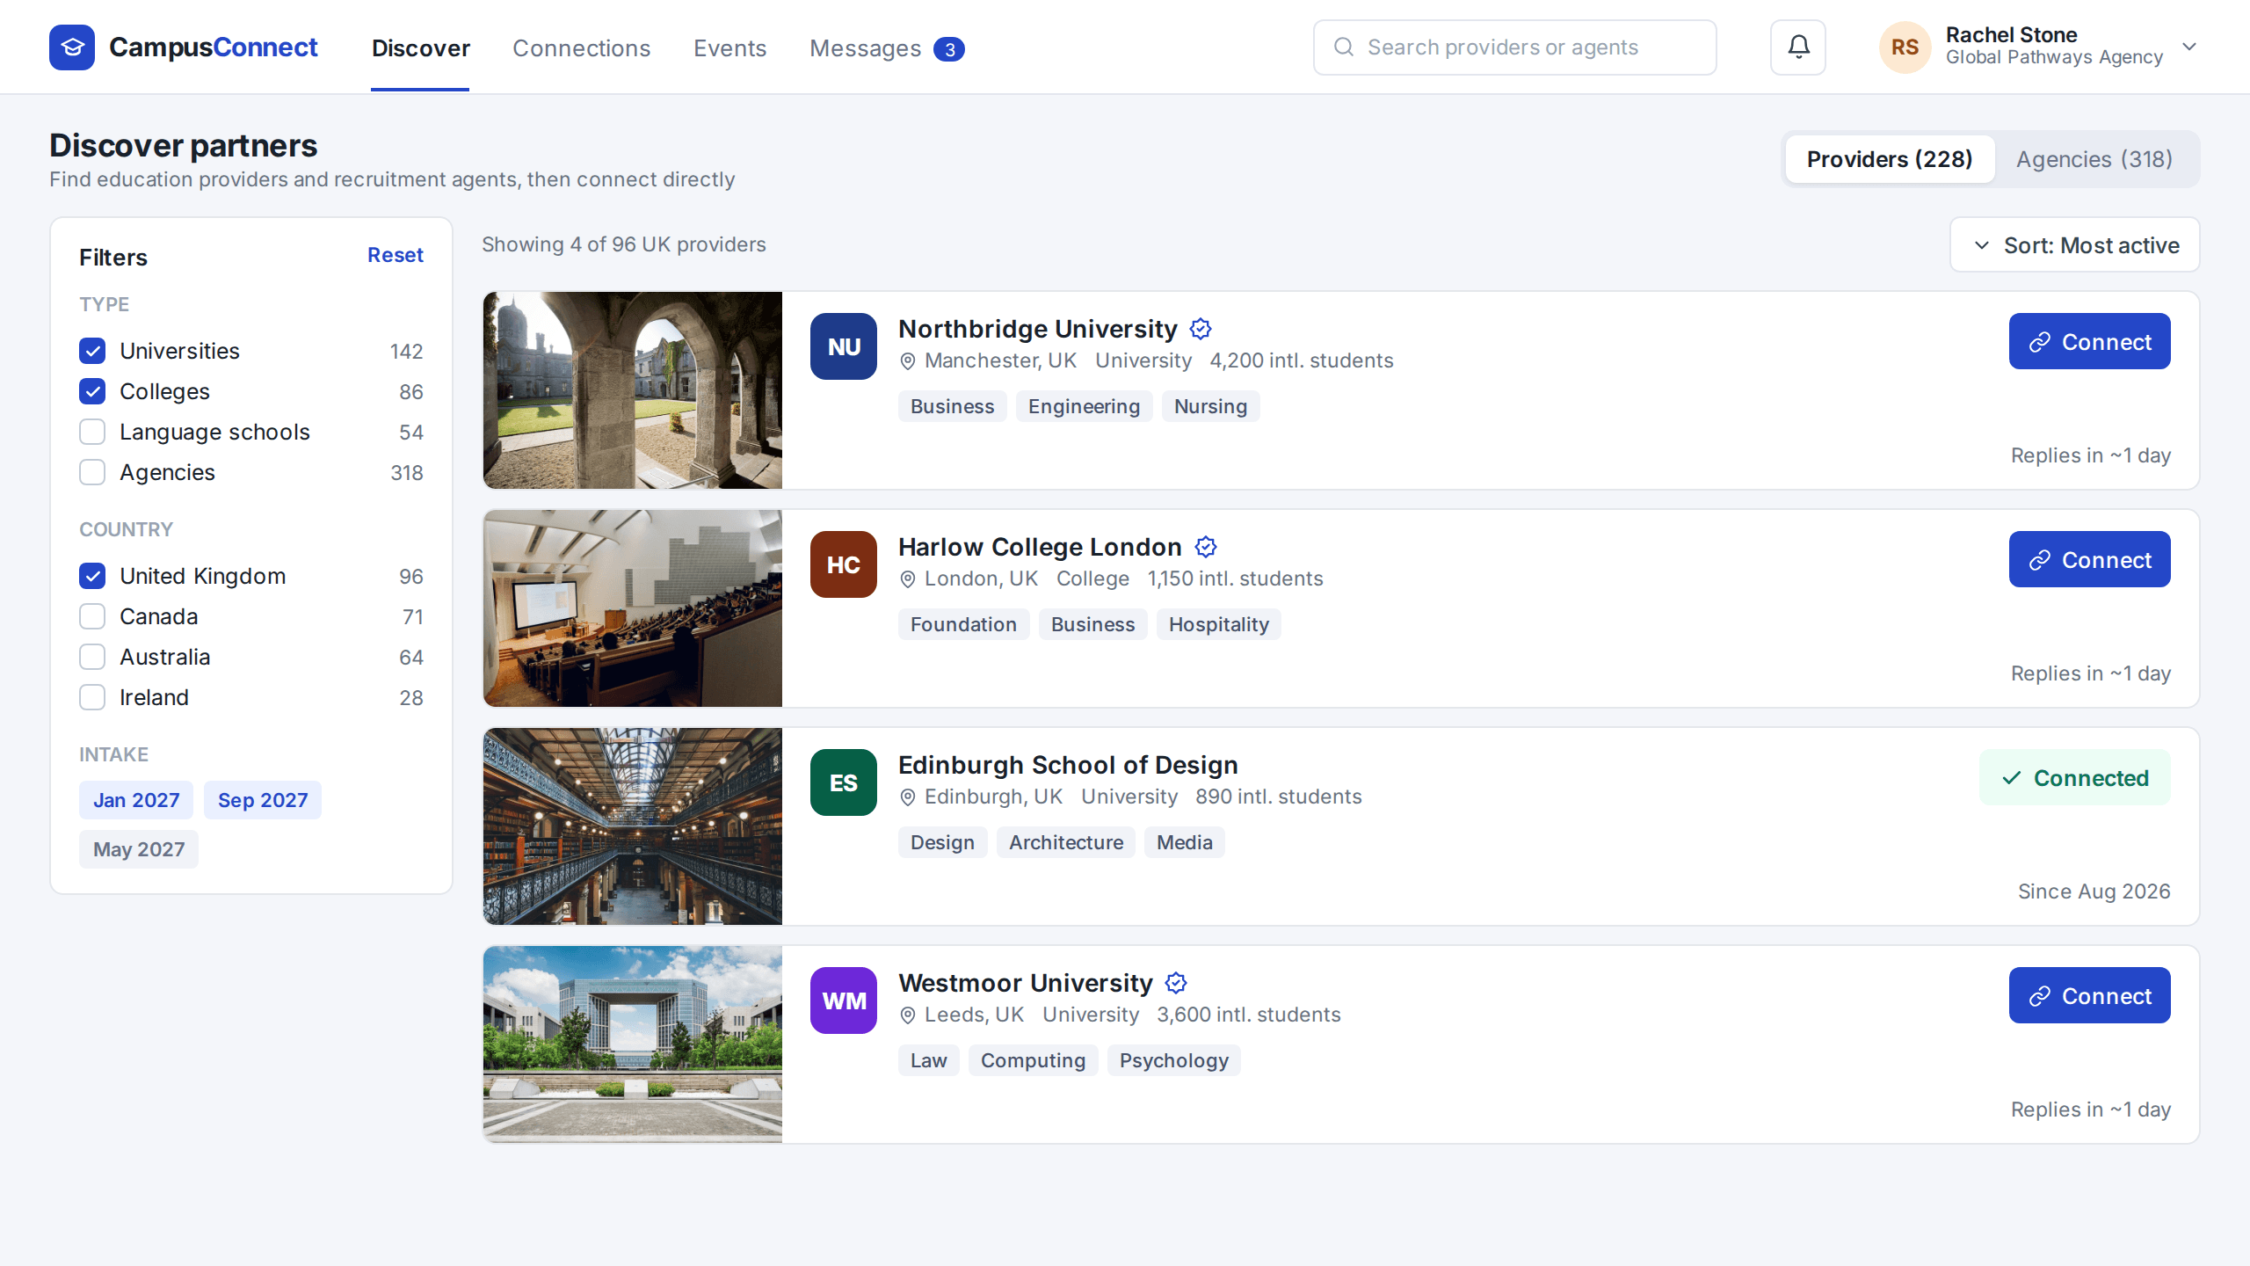Uncheck the United Kingdom country filter
This screenshot has height=1266, width=2250.
click(92, 576)
